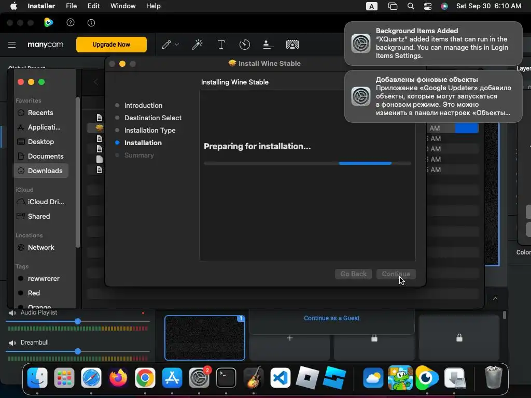This screenshot has height=398, width=531.
Task: Open Desktop in Finder sidebar
Action: coord(40,142)
